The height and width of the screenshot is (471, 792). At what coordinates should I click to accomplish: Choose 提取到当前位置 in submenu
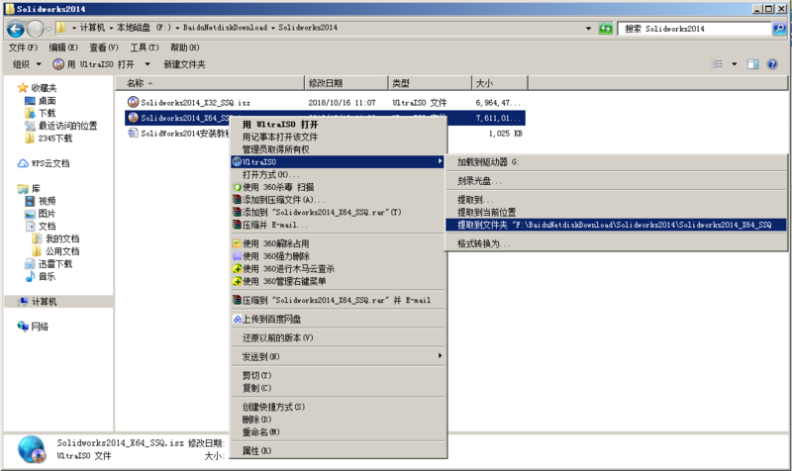pos(616,212)
